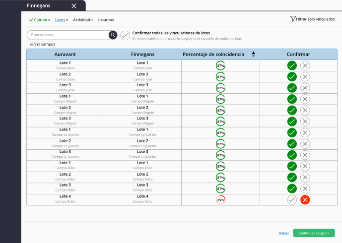This screenshot has width=342, height=243.
Task: Confirm Lote 3 Campo La Juanita link
Action: [x=292, y=155]
